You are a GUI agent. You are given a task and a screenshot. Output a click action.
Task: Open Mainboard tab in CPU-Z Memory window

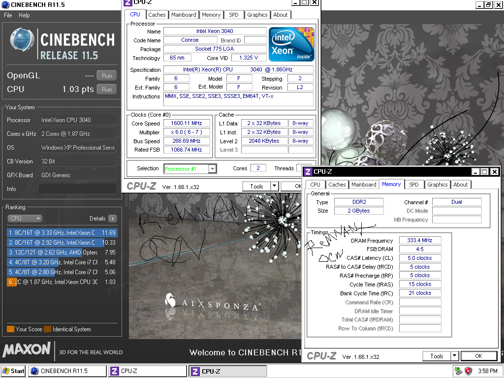[x=364, y=185]
